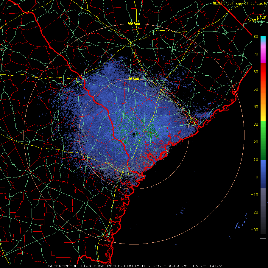Select the 60 value on the dBZ scale
This screenshot has width=268, height=268.
256,71
